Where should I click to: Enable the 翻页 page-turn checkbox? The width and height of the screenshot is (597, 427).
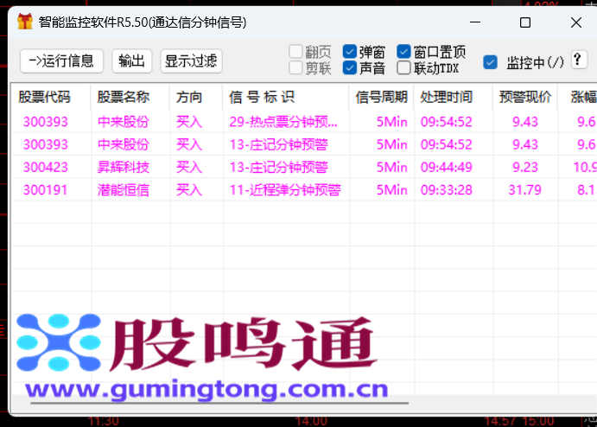point(295,51)
